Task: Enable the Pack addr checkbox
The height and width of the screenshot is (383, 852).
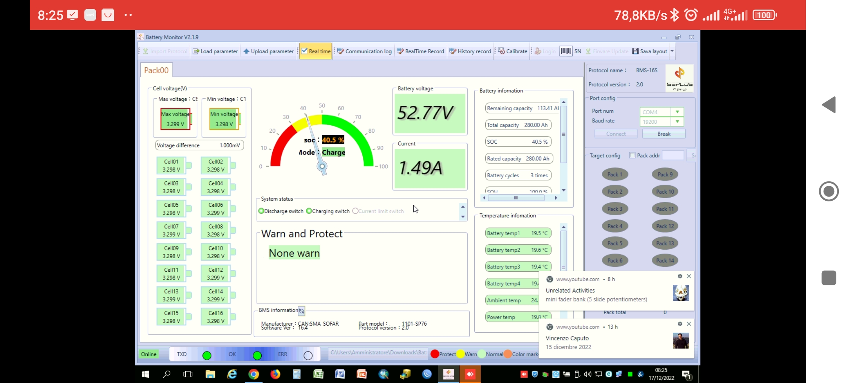Action: click(632, 155)
